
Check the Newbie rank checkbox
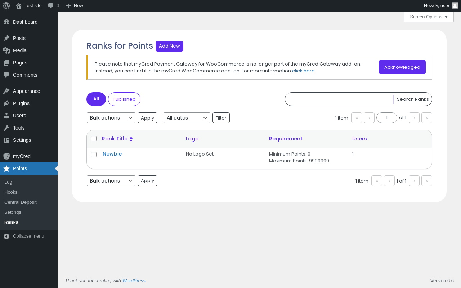[x=94, y=154]
